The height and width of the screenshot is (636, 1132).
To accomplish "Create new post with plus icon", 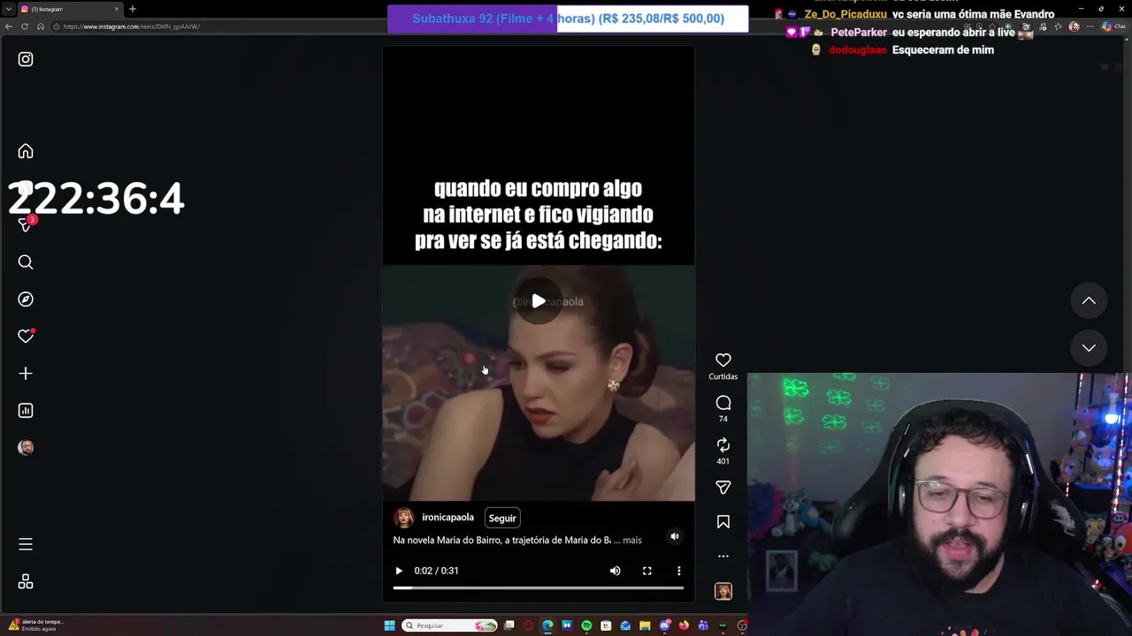I will point(26,374).
